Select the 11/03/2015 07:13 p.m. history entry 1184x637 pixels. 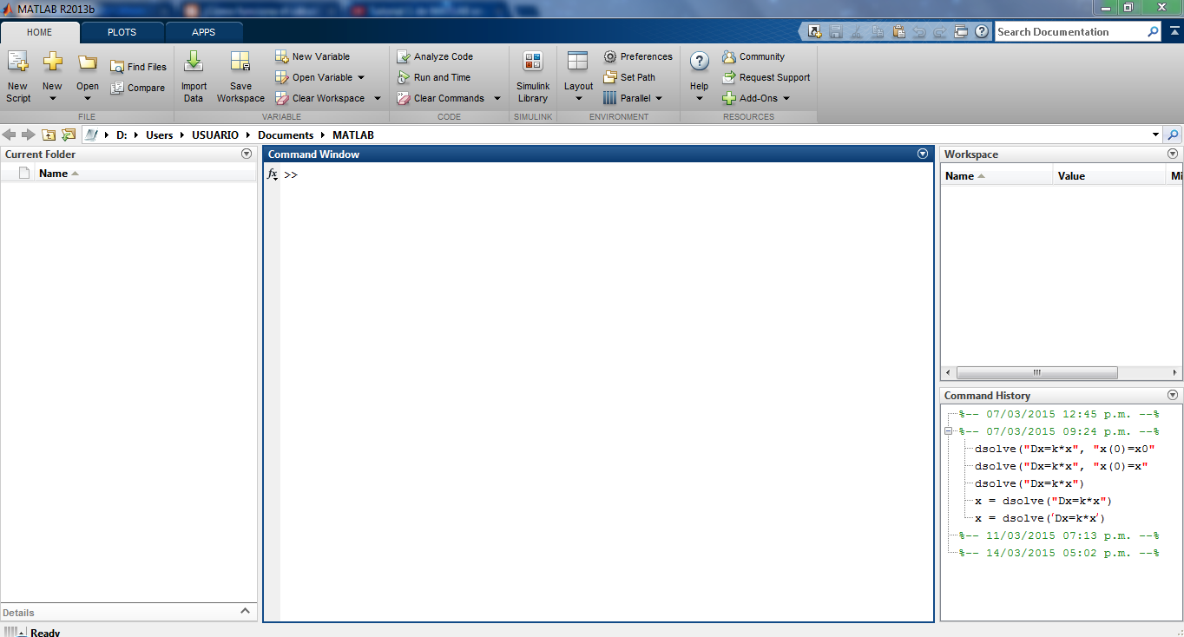point(1059,535)
